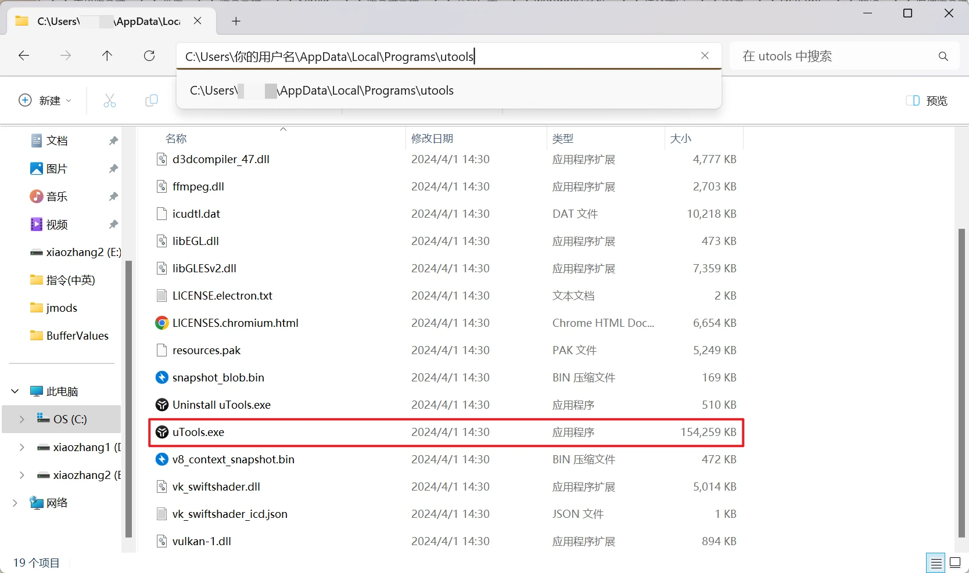The height and width of the screenshot is (573, 969).
Task: Expand the lower xiaozhang2 drive node
Action: click(22, 475)
